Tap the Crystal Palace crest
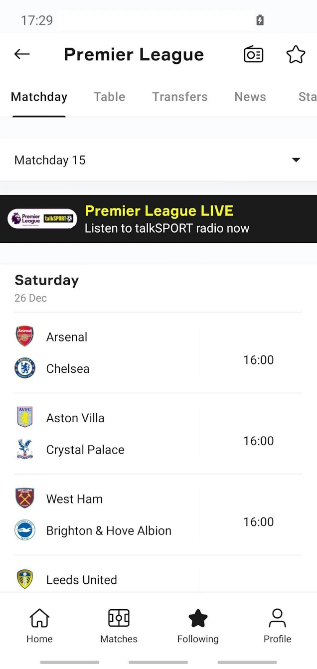The height and width of the screenshot is (669, 317). 24,450
